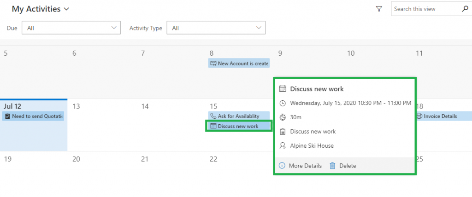Open the Ask for Availability phone call
This screenshot has height=197, width=472.
click(x=238, y=116)
